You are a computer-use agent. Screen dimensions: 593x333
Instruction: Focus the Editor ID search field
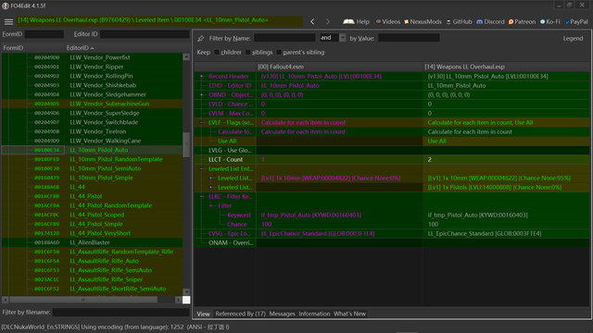tap(145, 34)
